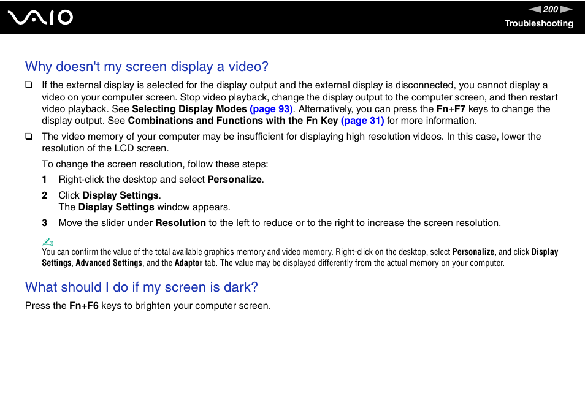Open the (page 93) link
Image resolution: width=585 pixels, height=413 pixels.
pos(271,109)
